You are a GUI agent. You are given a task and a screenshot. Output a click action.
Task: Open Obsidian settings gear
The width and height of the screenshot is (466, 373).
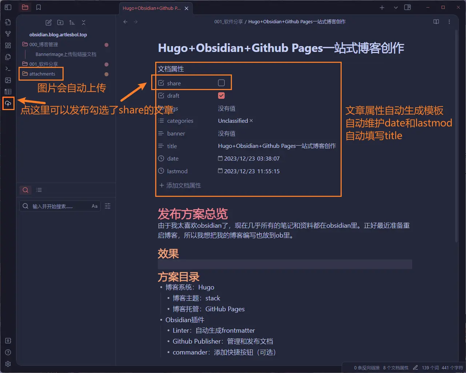(8, 364)
